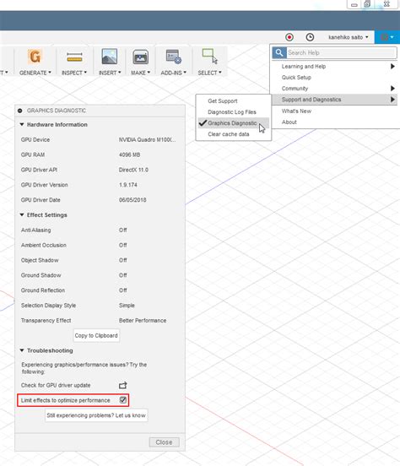Click the Ground Reflection label
400x466 pixels.
point(43,290)
